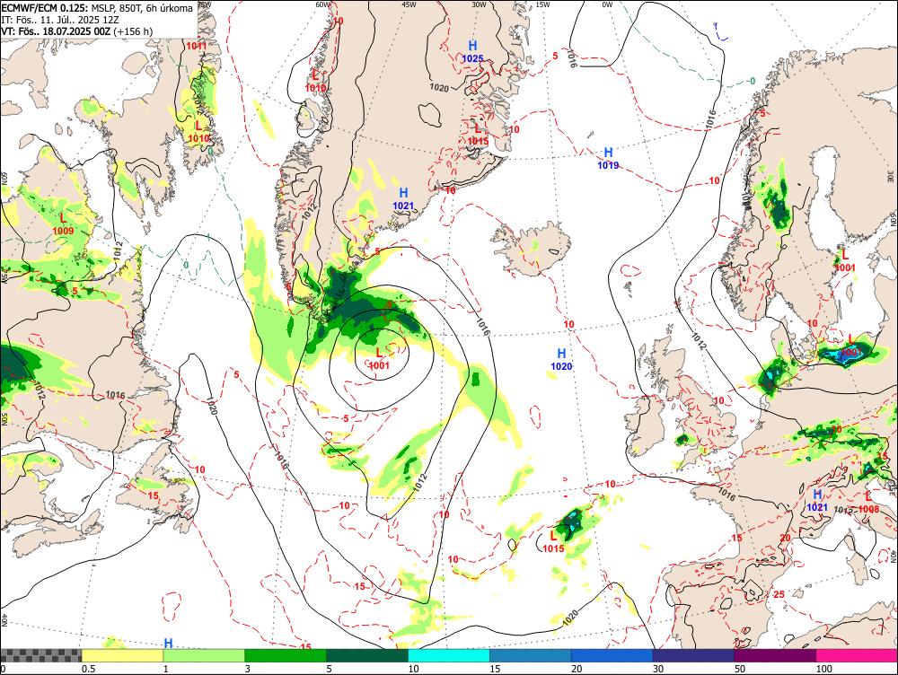Click the steel blue 15–20 mm legend swatch
This screenshot has height=675, width=898.
tap(531, 655)
